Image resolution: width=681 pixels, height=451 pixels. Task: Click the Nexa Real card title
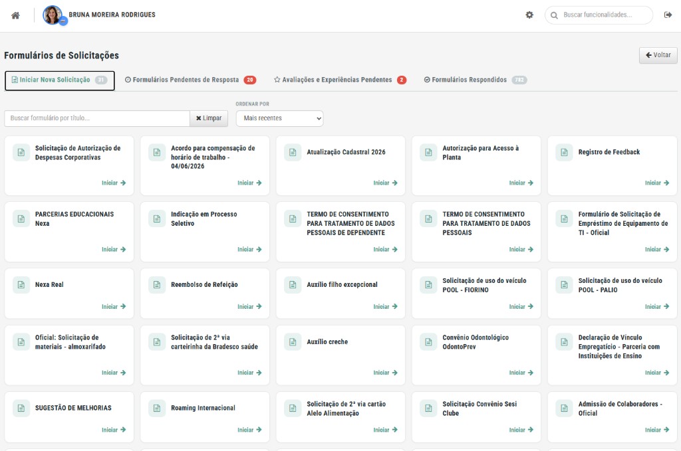coord(49,284)
